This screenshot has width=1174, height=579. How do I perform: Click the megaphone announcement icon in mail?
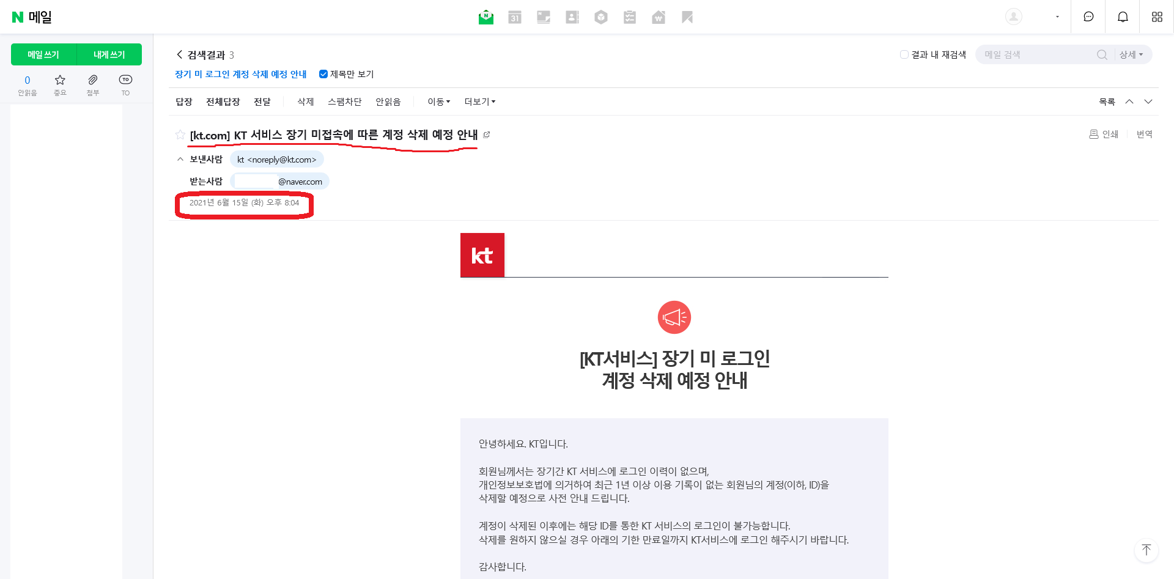click(674, 317)
